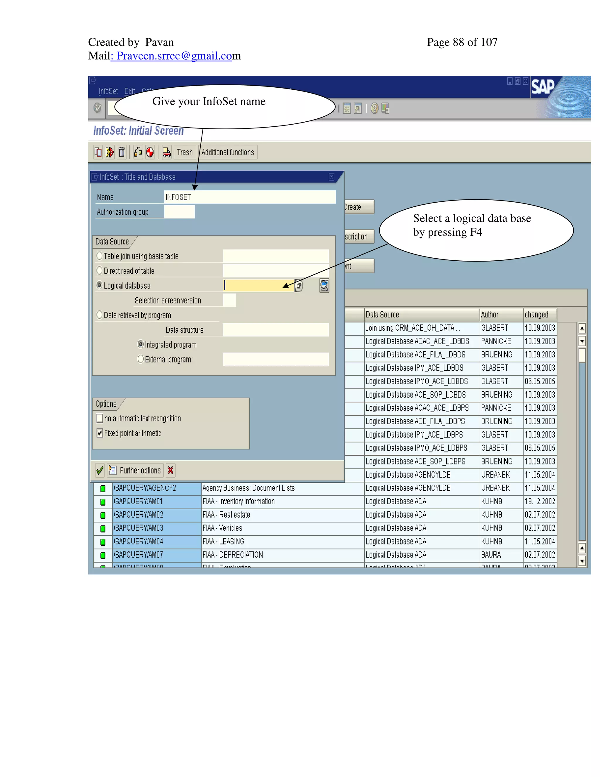This screenshot has width=600, height=777.
Task: Click the Further options button
Action: tap(135, 470)
